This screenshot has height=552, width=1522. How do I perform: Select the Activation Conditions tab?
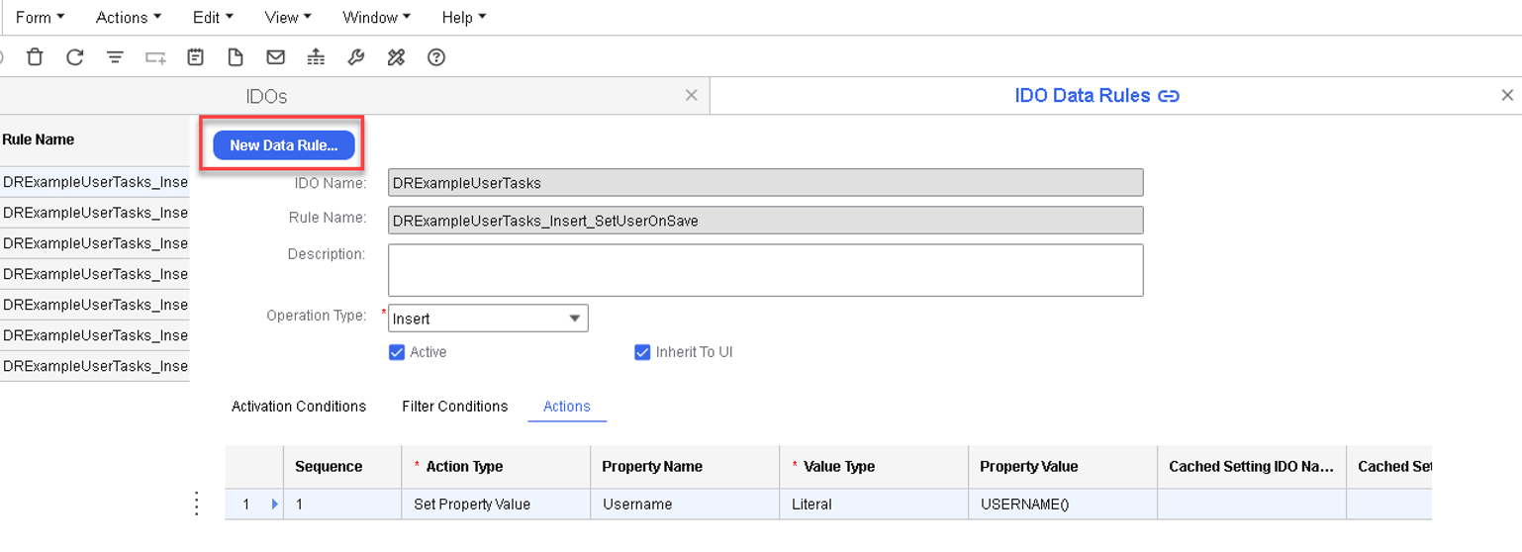[x=299, y=407]
